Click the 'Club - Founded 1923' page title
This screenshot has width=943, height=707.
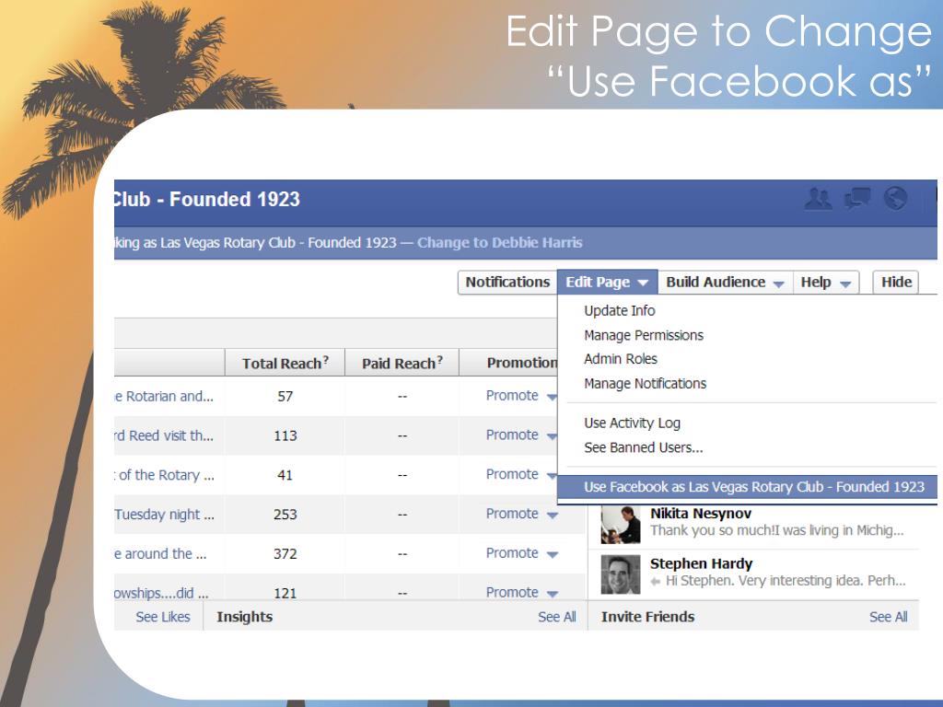(x=207, y=199)
